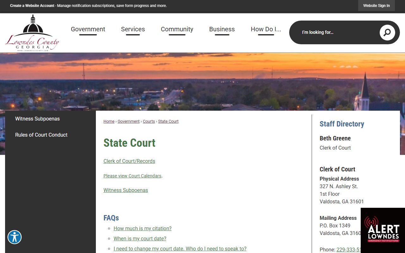The width and height of the screenshot is (405, 253).
Task: Select Rules of Court Conduct in sidebar
Action: point(41,135)
